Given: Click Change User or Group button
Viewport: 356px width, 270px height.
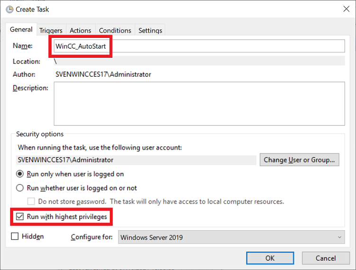Looking at the screenshot, I should (x=299, y=160).
